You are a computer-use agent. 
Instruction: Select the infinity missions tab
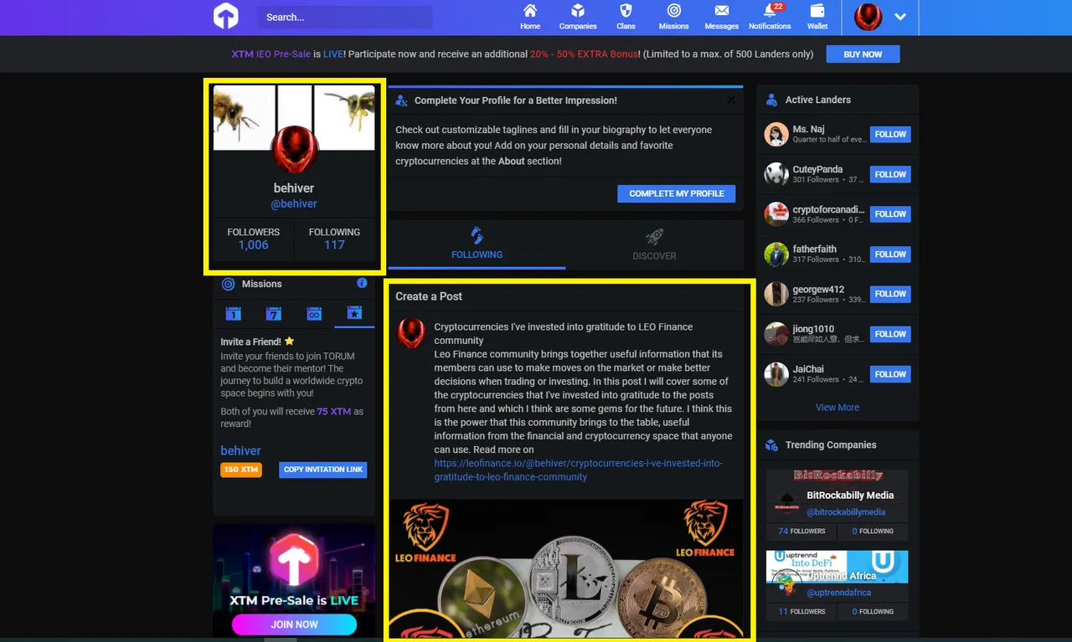pos(314,314)
